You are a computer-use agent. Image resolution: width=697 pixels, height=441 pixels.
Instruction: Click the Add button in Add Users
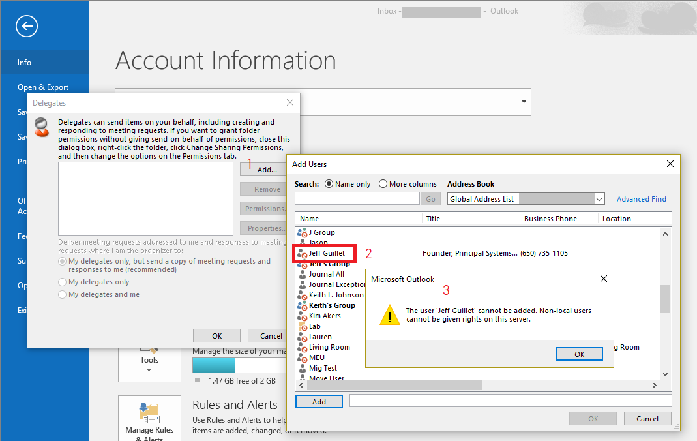pos(319,402)
